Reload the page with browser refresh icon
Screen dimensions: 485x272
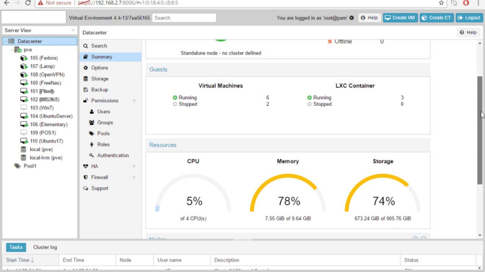[28, 3]
